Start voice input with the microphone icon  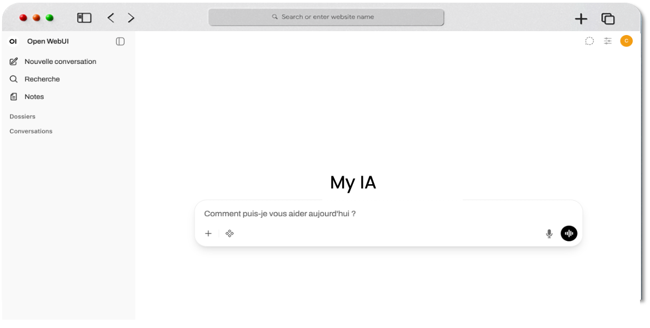pyautogui.click(x=549, y=233)
